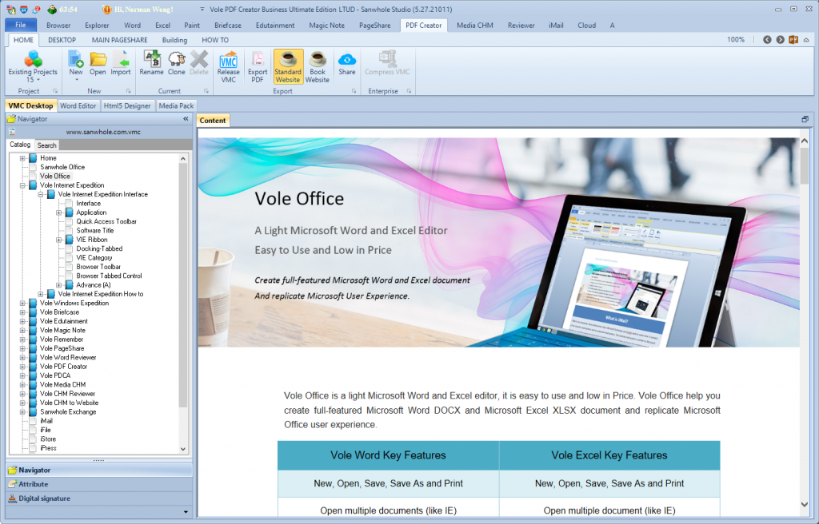
Task: Expand Vole Internet Expedition How to node
Action: 41,294
